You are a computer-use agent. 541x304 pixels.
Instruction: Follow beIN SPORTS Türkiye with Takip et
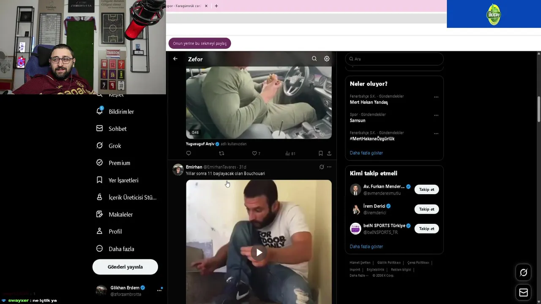[x=426, y=228]
